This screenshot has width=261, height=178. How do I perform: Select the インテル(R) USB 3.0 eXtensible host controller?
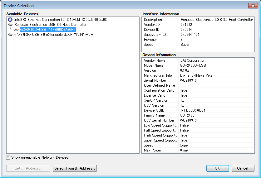click(54, 35)
